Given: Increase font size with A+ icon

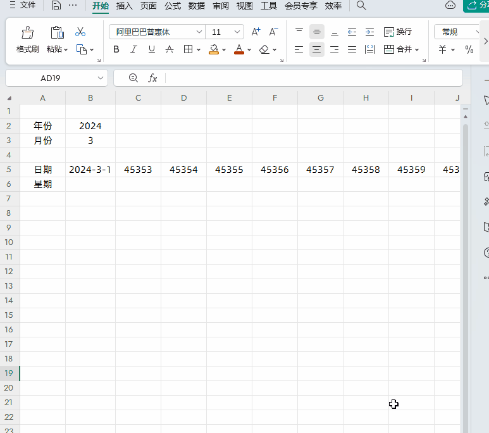Looking at the screenshot, I should tap(256, 32).
